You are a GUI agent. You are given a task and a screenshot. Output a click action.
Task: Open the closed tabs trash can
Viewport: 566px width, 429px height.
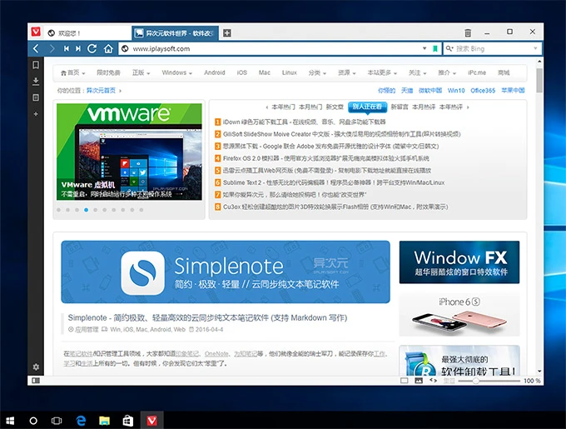pos(468,32)
